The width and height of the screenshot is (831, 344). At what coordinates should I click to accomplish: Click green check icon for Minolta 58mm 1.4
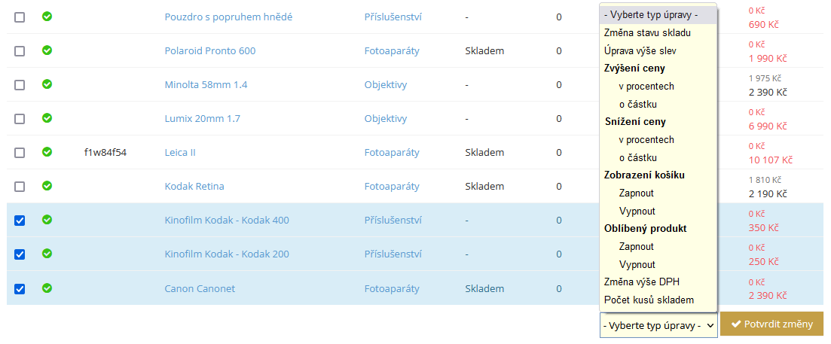coord(47,84)
